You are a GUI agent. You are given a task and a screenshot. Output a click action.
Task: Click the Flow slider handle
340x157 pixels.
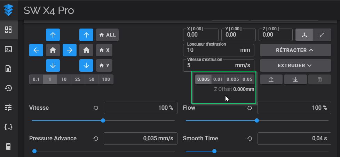[x=257, y=120]
